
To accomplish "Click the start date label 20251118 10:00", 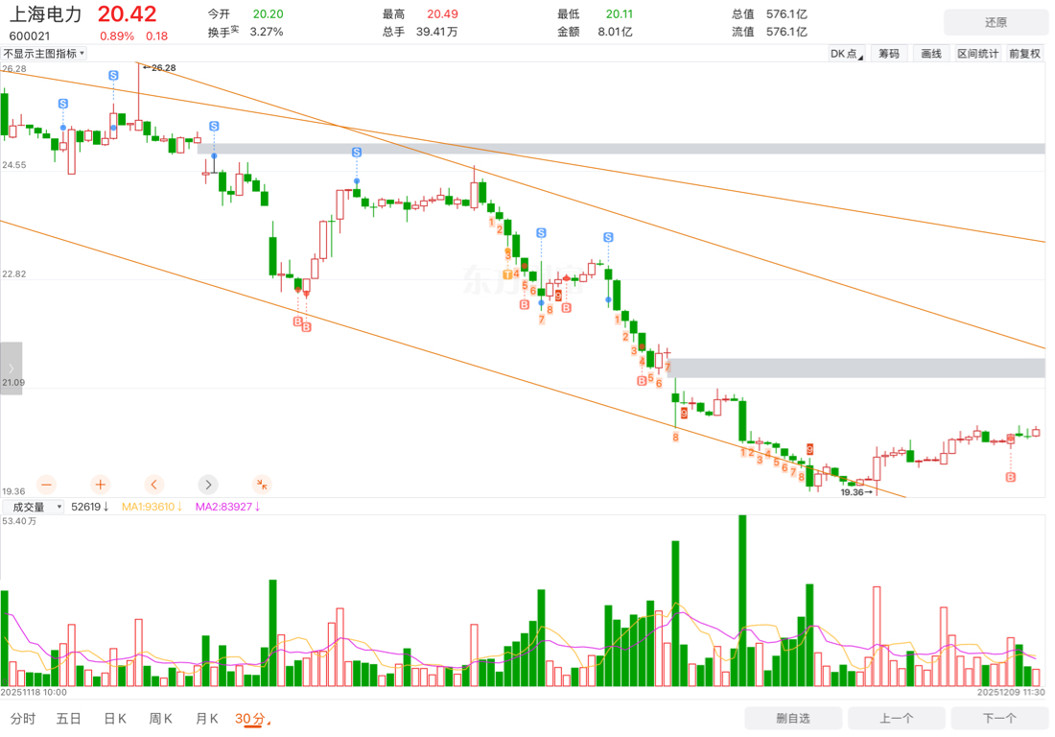I will 34,692.
